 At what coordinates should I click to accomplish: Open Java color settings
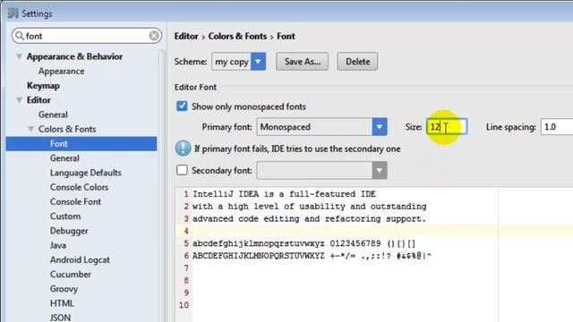pos(58,245)
